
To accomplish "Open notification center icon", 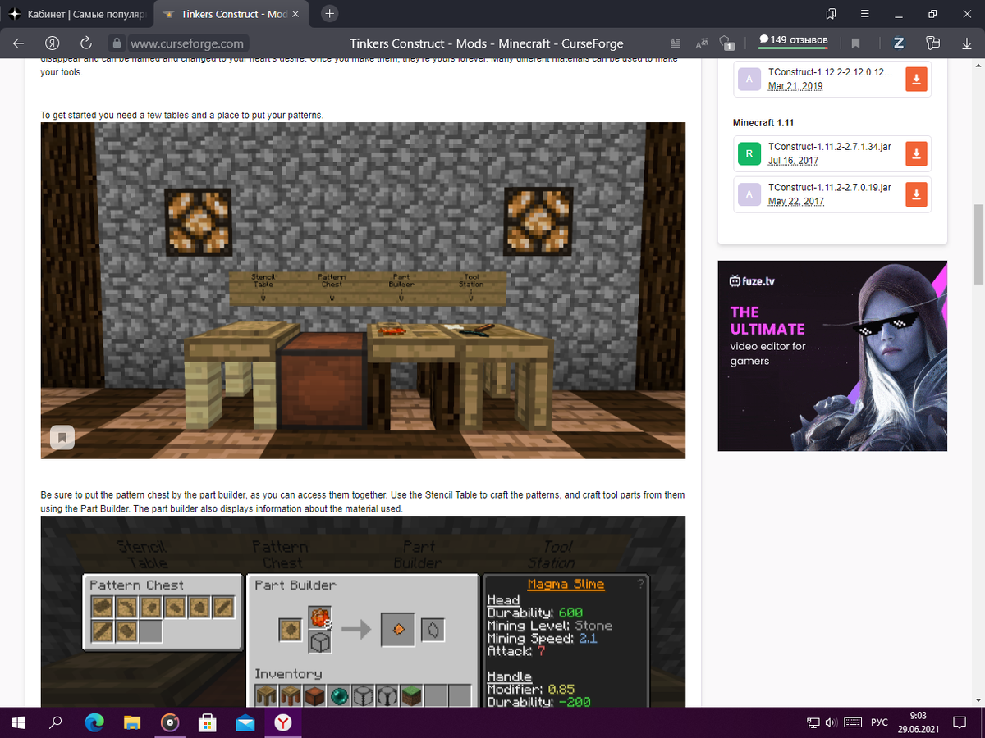I will (x=959, y=722).
